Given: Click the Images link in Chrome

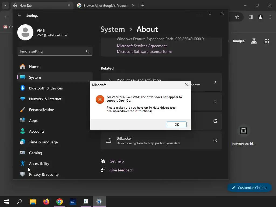Looking at the screenshot, I should (x=239, y=41).
